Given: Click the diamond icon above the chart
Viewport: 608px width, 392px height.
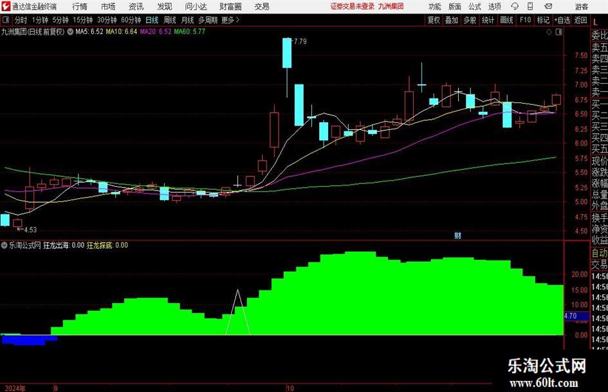Looking at the screenshot, I should pyautogui.click(x=549, y=32).
